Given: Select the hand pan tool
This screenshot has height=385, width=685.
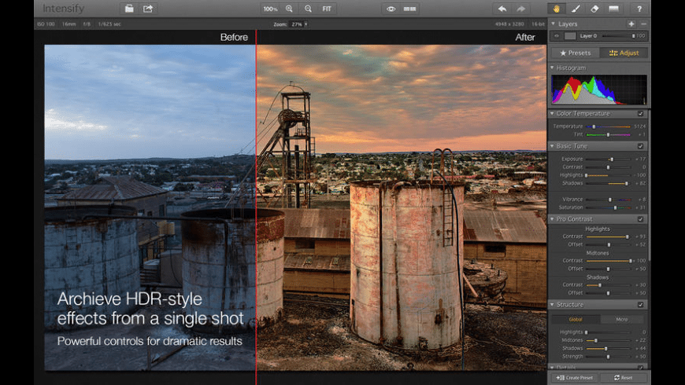Looking at the screenshot, I should [x=557, y=9].
